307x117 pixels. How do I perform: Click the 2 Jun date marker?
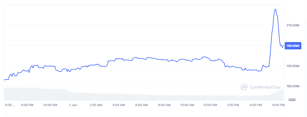coord(73,105)
